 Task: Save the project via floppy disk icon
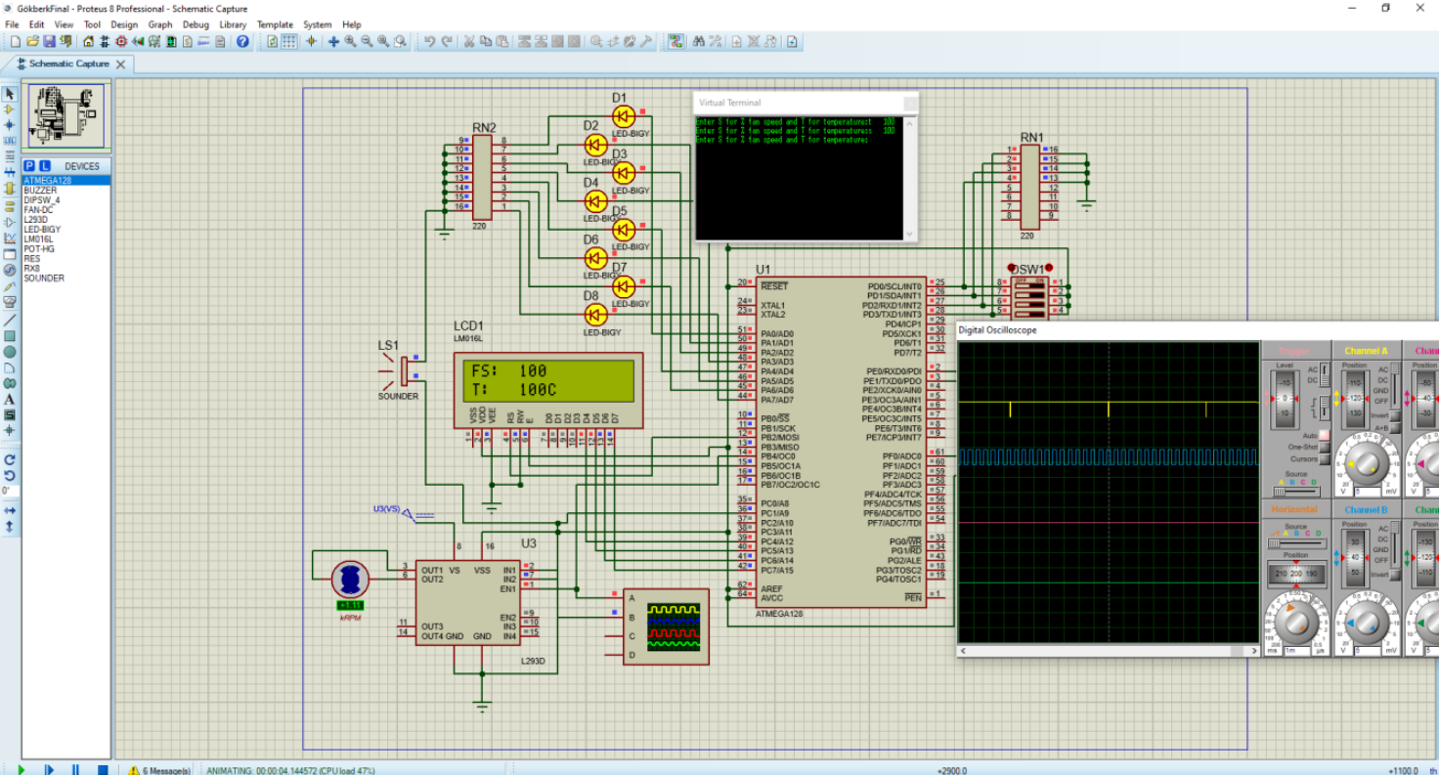[49, 41]
